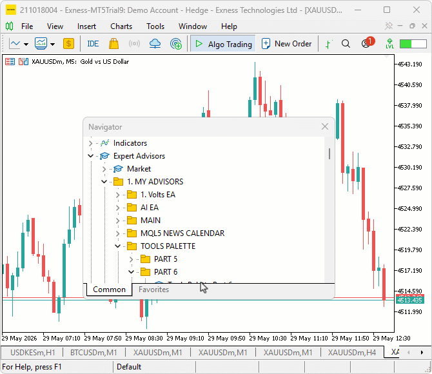Select the PART 5 folder
This screenshot has width=432, height=374.
(166, 259)
